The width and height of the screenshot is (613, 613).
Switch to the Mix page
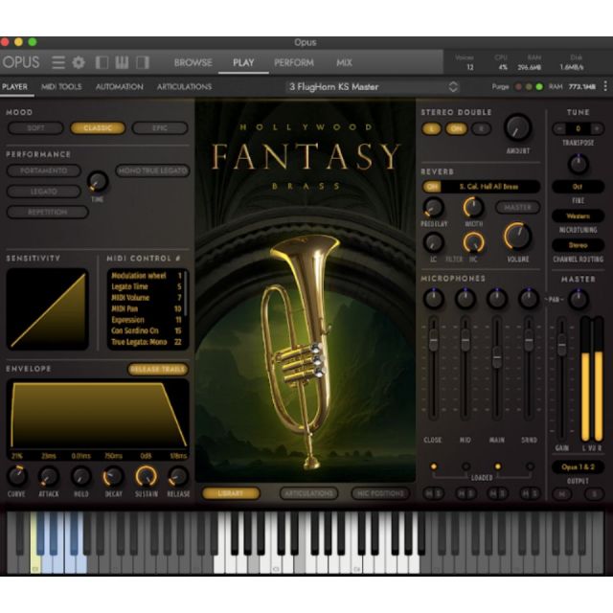(x=344, y=62)
